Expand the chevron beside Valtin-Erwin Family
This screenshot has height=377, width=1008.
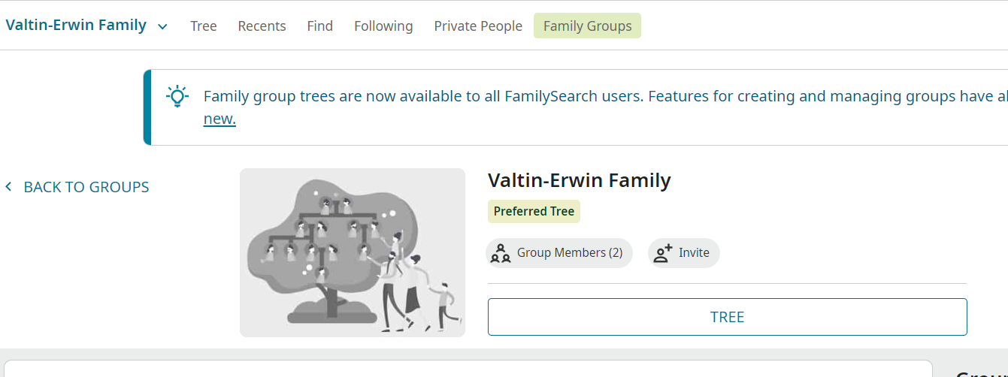click(162, 26)
